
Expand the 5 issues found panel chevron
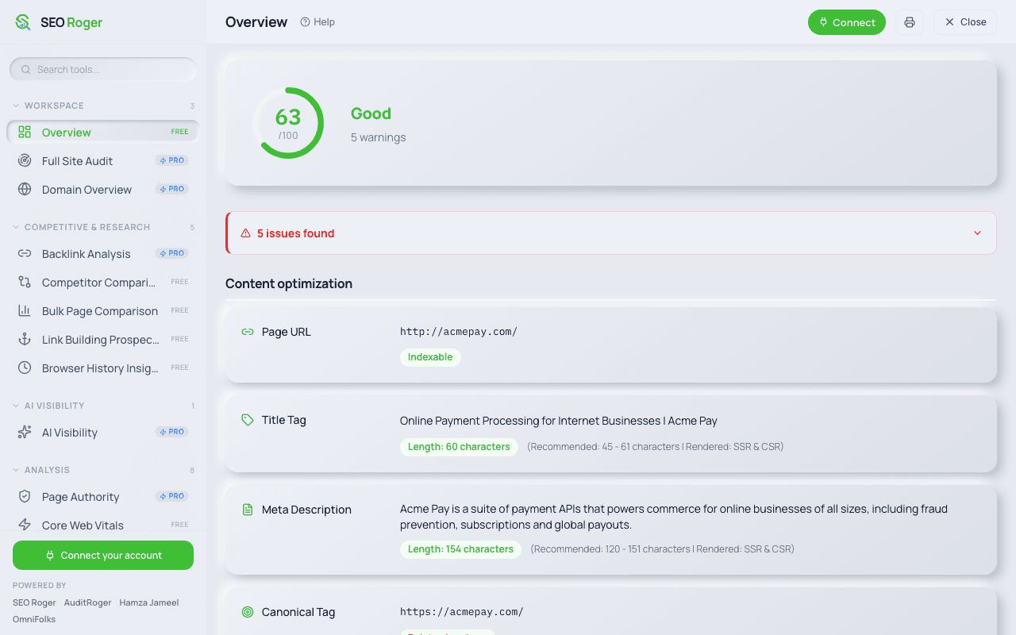(977, 233)
